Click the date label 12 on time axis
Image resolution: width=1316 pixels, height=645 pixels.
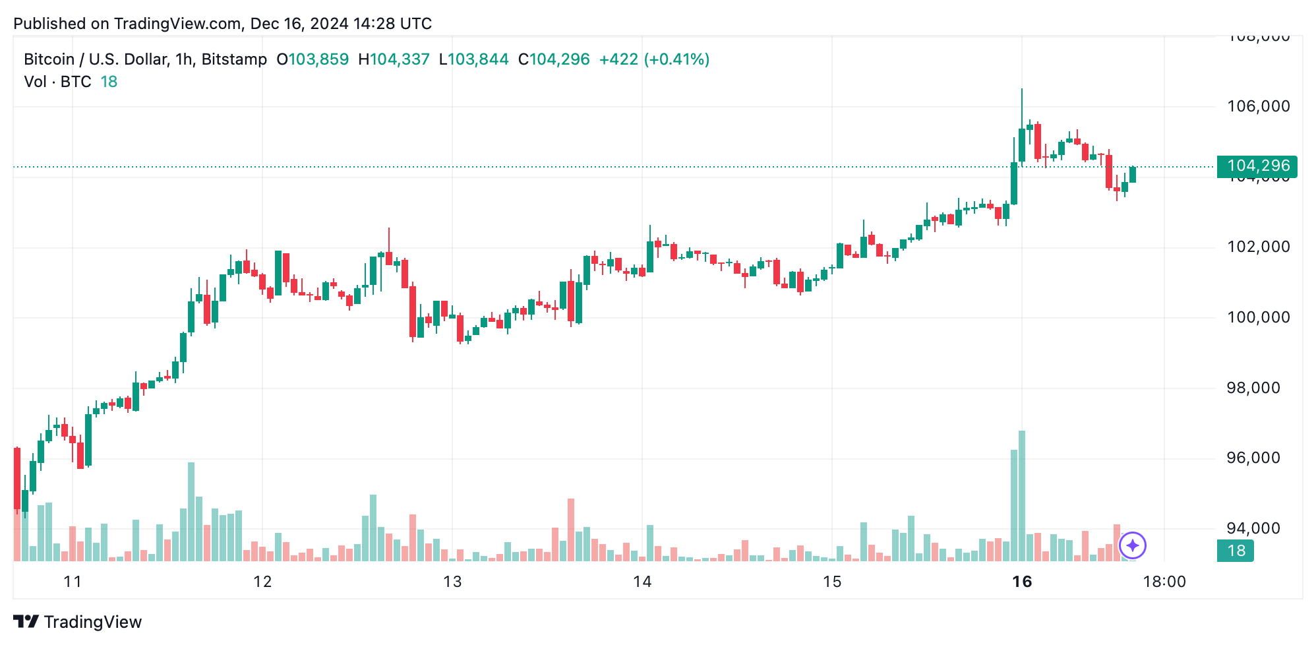click(262, 582)
